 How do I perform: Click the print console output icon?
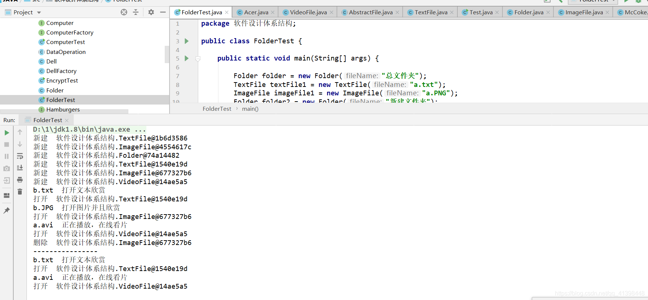20,180
